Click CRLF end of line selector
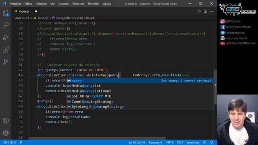This screenshot has width=258, height=145. pyautogui.click(x=180, y=142)
